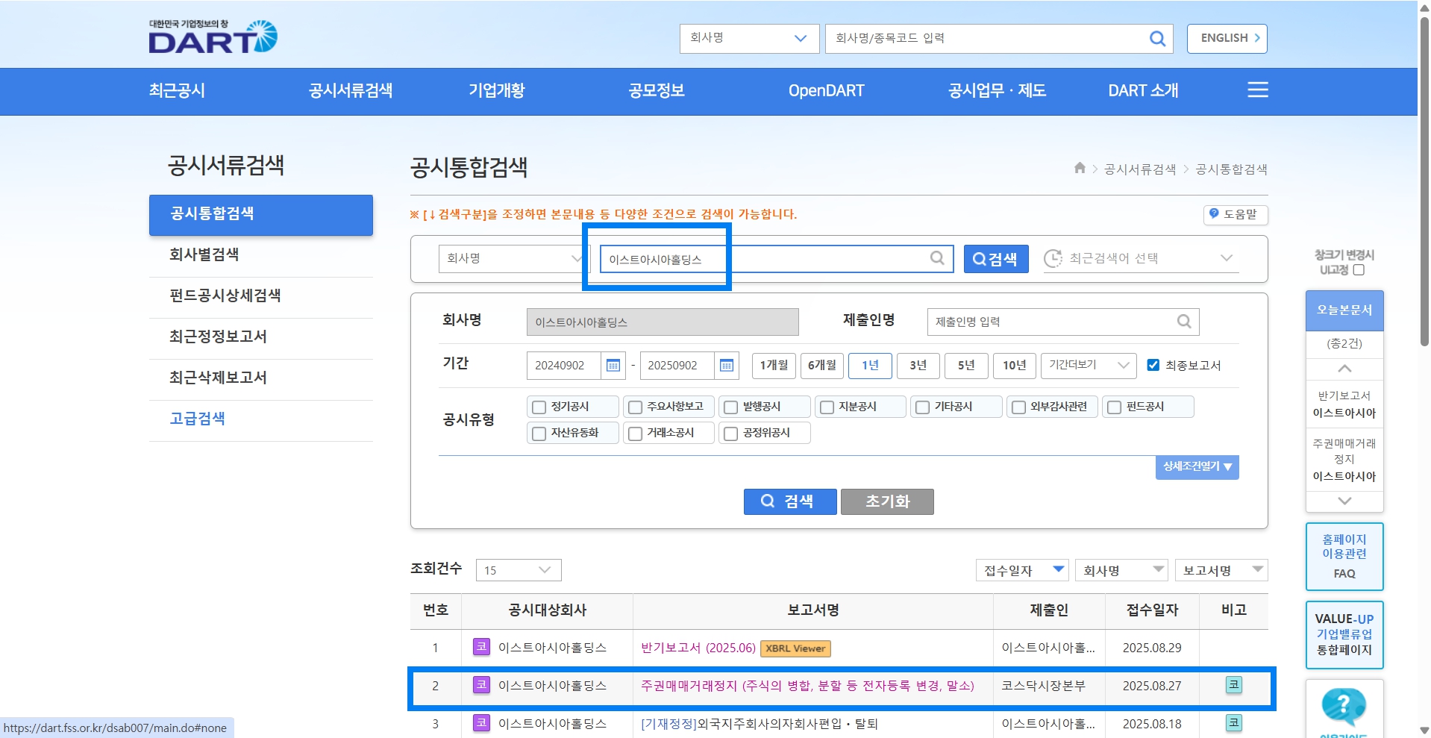Select the 10년 period button
1431x738 pixels.
[x=1014, y=365]
